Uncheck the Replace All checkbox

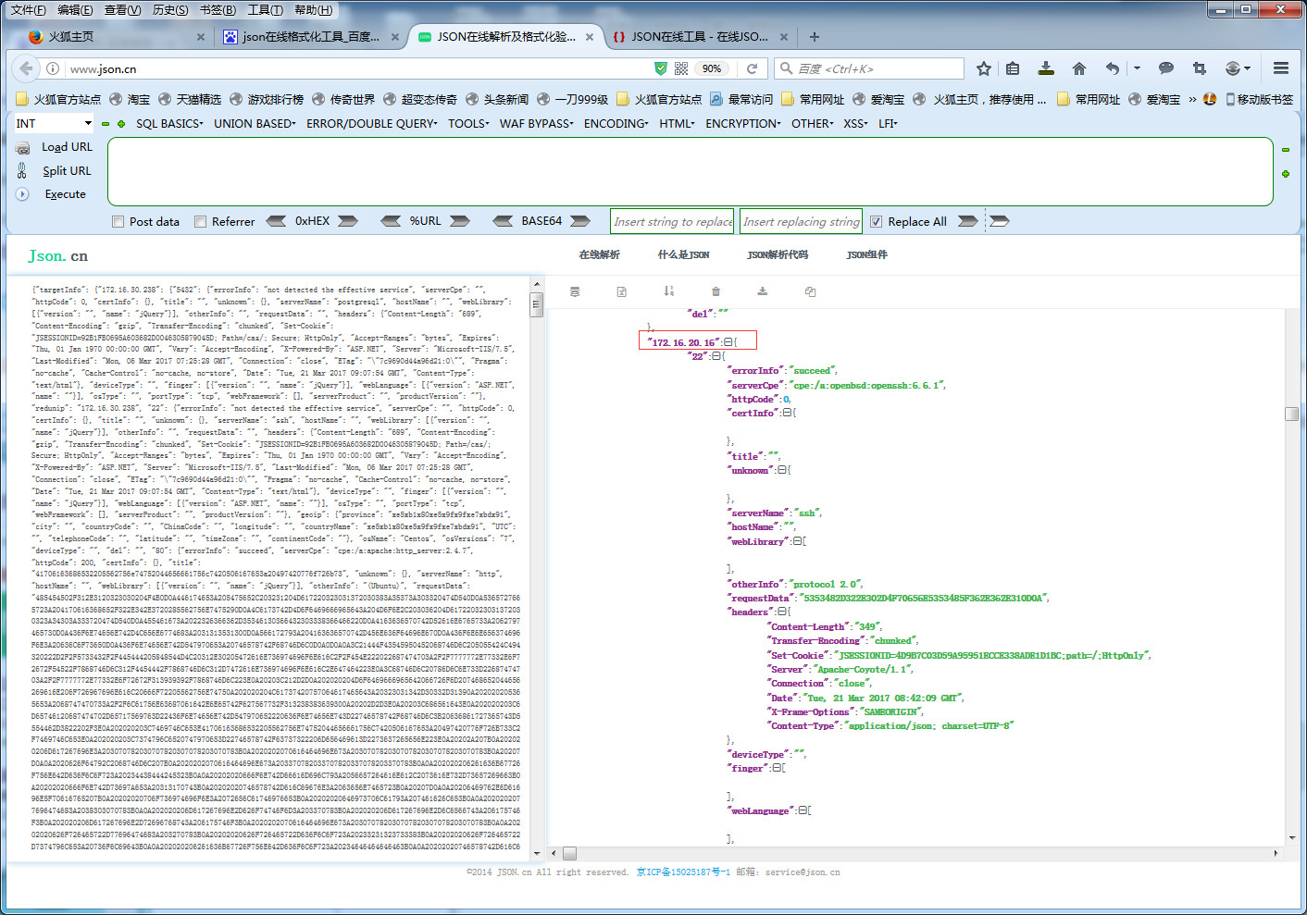click(x=876, y=222)
